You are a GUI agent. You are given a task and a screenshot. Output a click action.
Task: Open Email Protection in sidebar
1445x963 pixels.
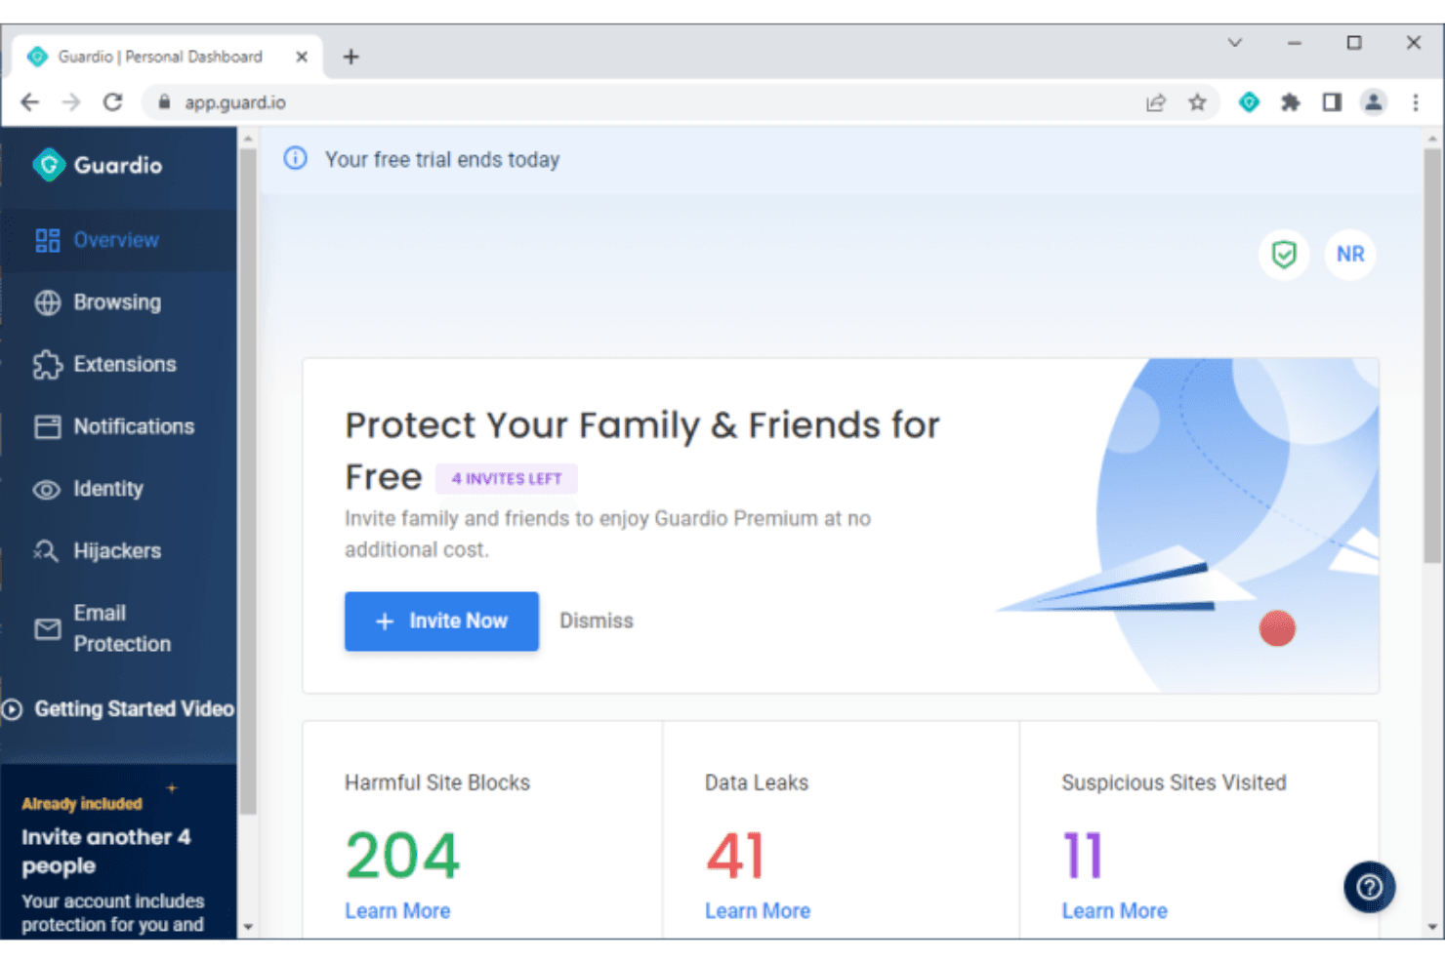[118, 628]
